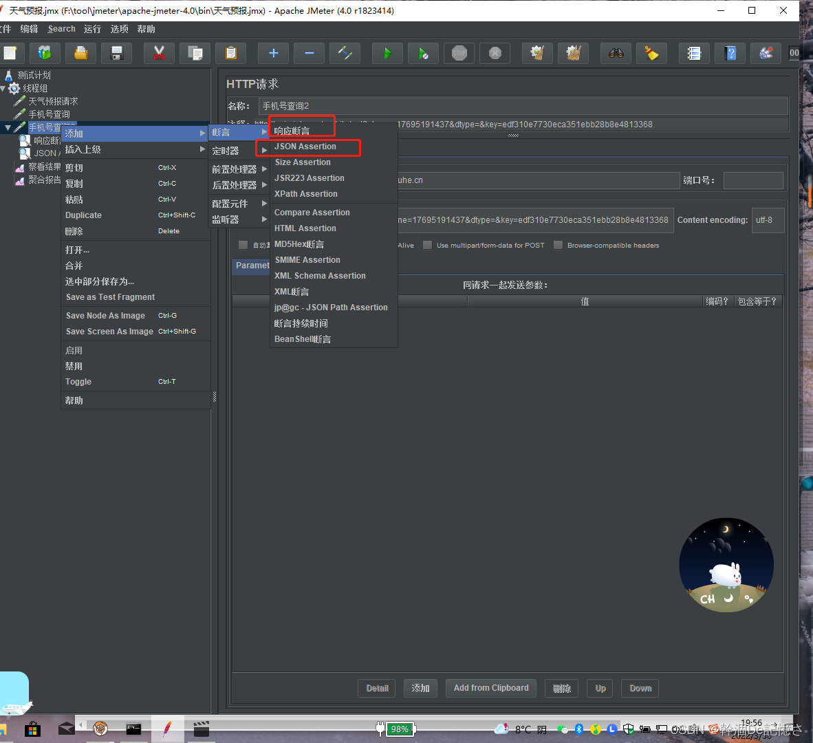The height and width of the screenshot is (743, 813).
Task: Click the Cut scissors icon
Action: click(x=159, y=53)
